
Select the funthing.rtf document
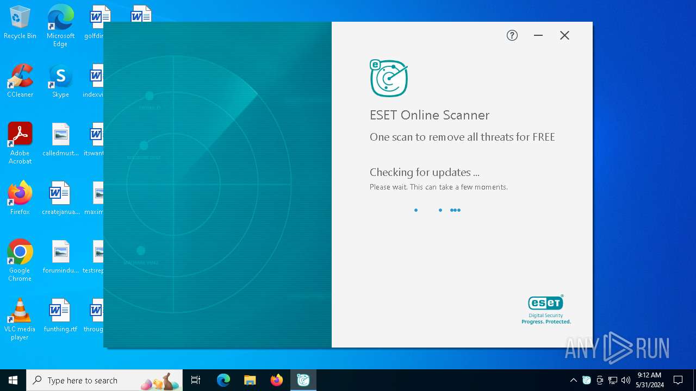(x=60, y=316)
